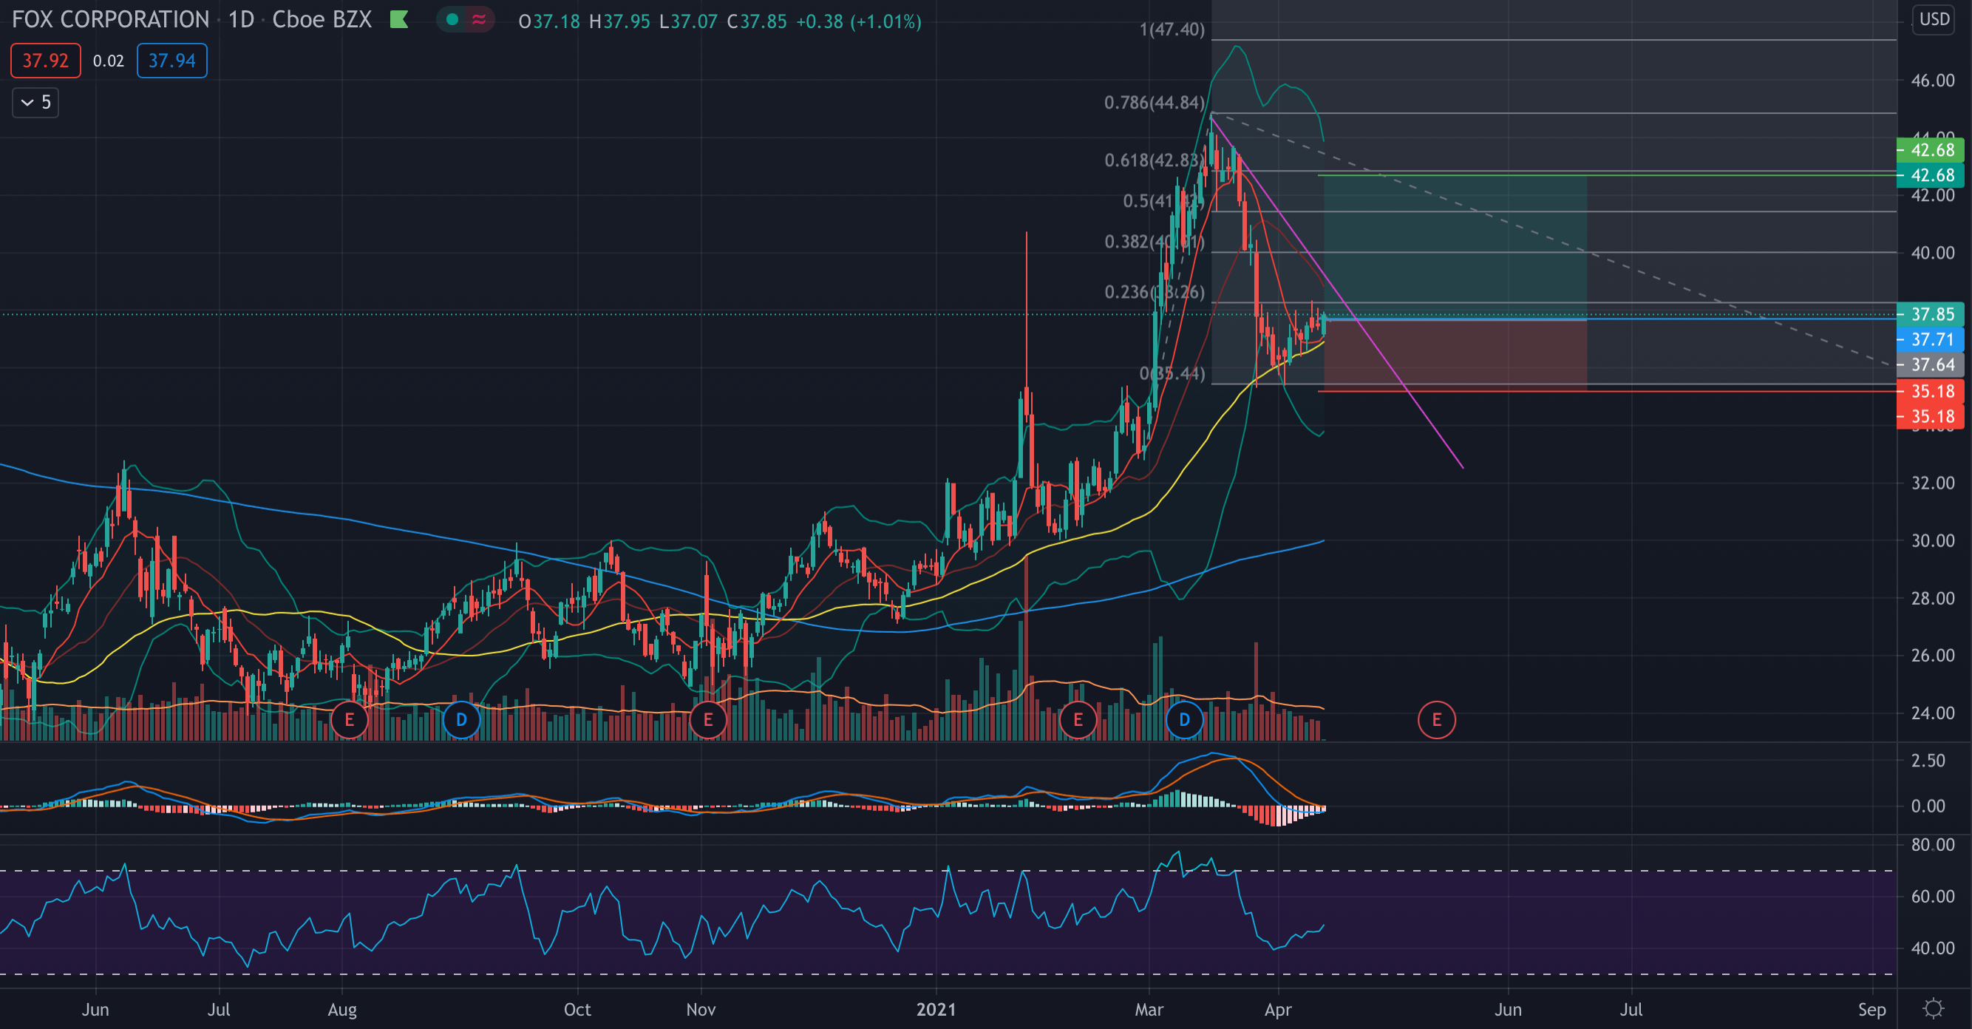Open the upcoming earnings marker before June
The height and width of the screenshot is (1029, 1972).
[x=1436, y=720]
